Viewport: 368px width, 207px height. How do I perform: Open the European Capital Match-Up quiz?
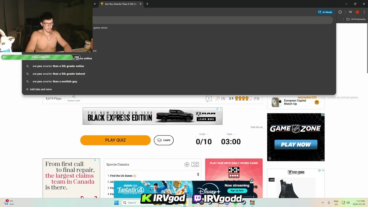[x=295, y=102]
